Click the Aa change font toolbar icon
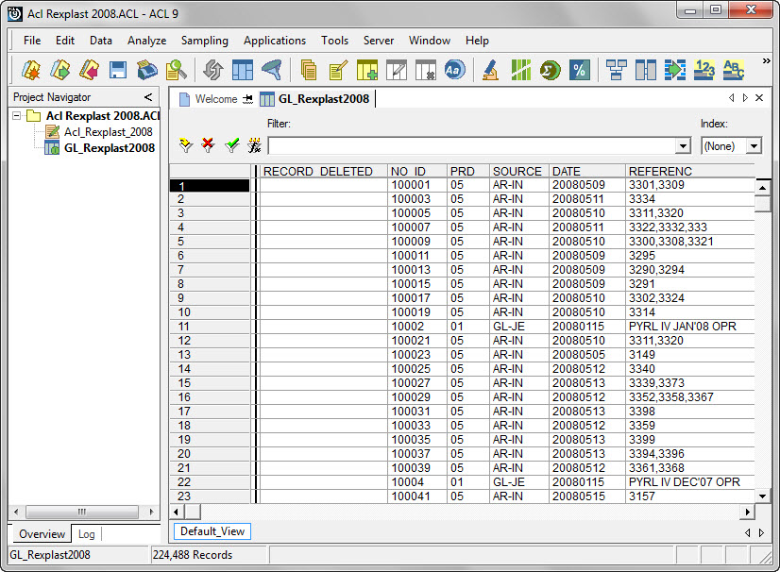 [x=454, y=70]
